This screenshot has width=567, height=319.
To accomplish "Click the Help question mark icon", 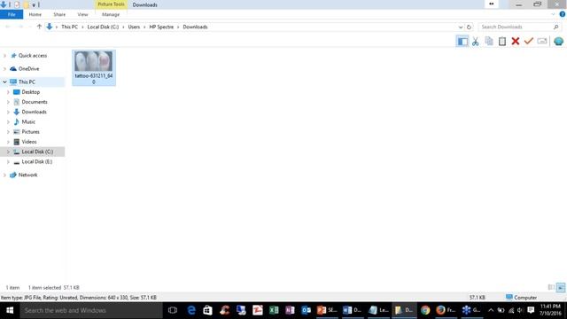I will (563, 14).
